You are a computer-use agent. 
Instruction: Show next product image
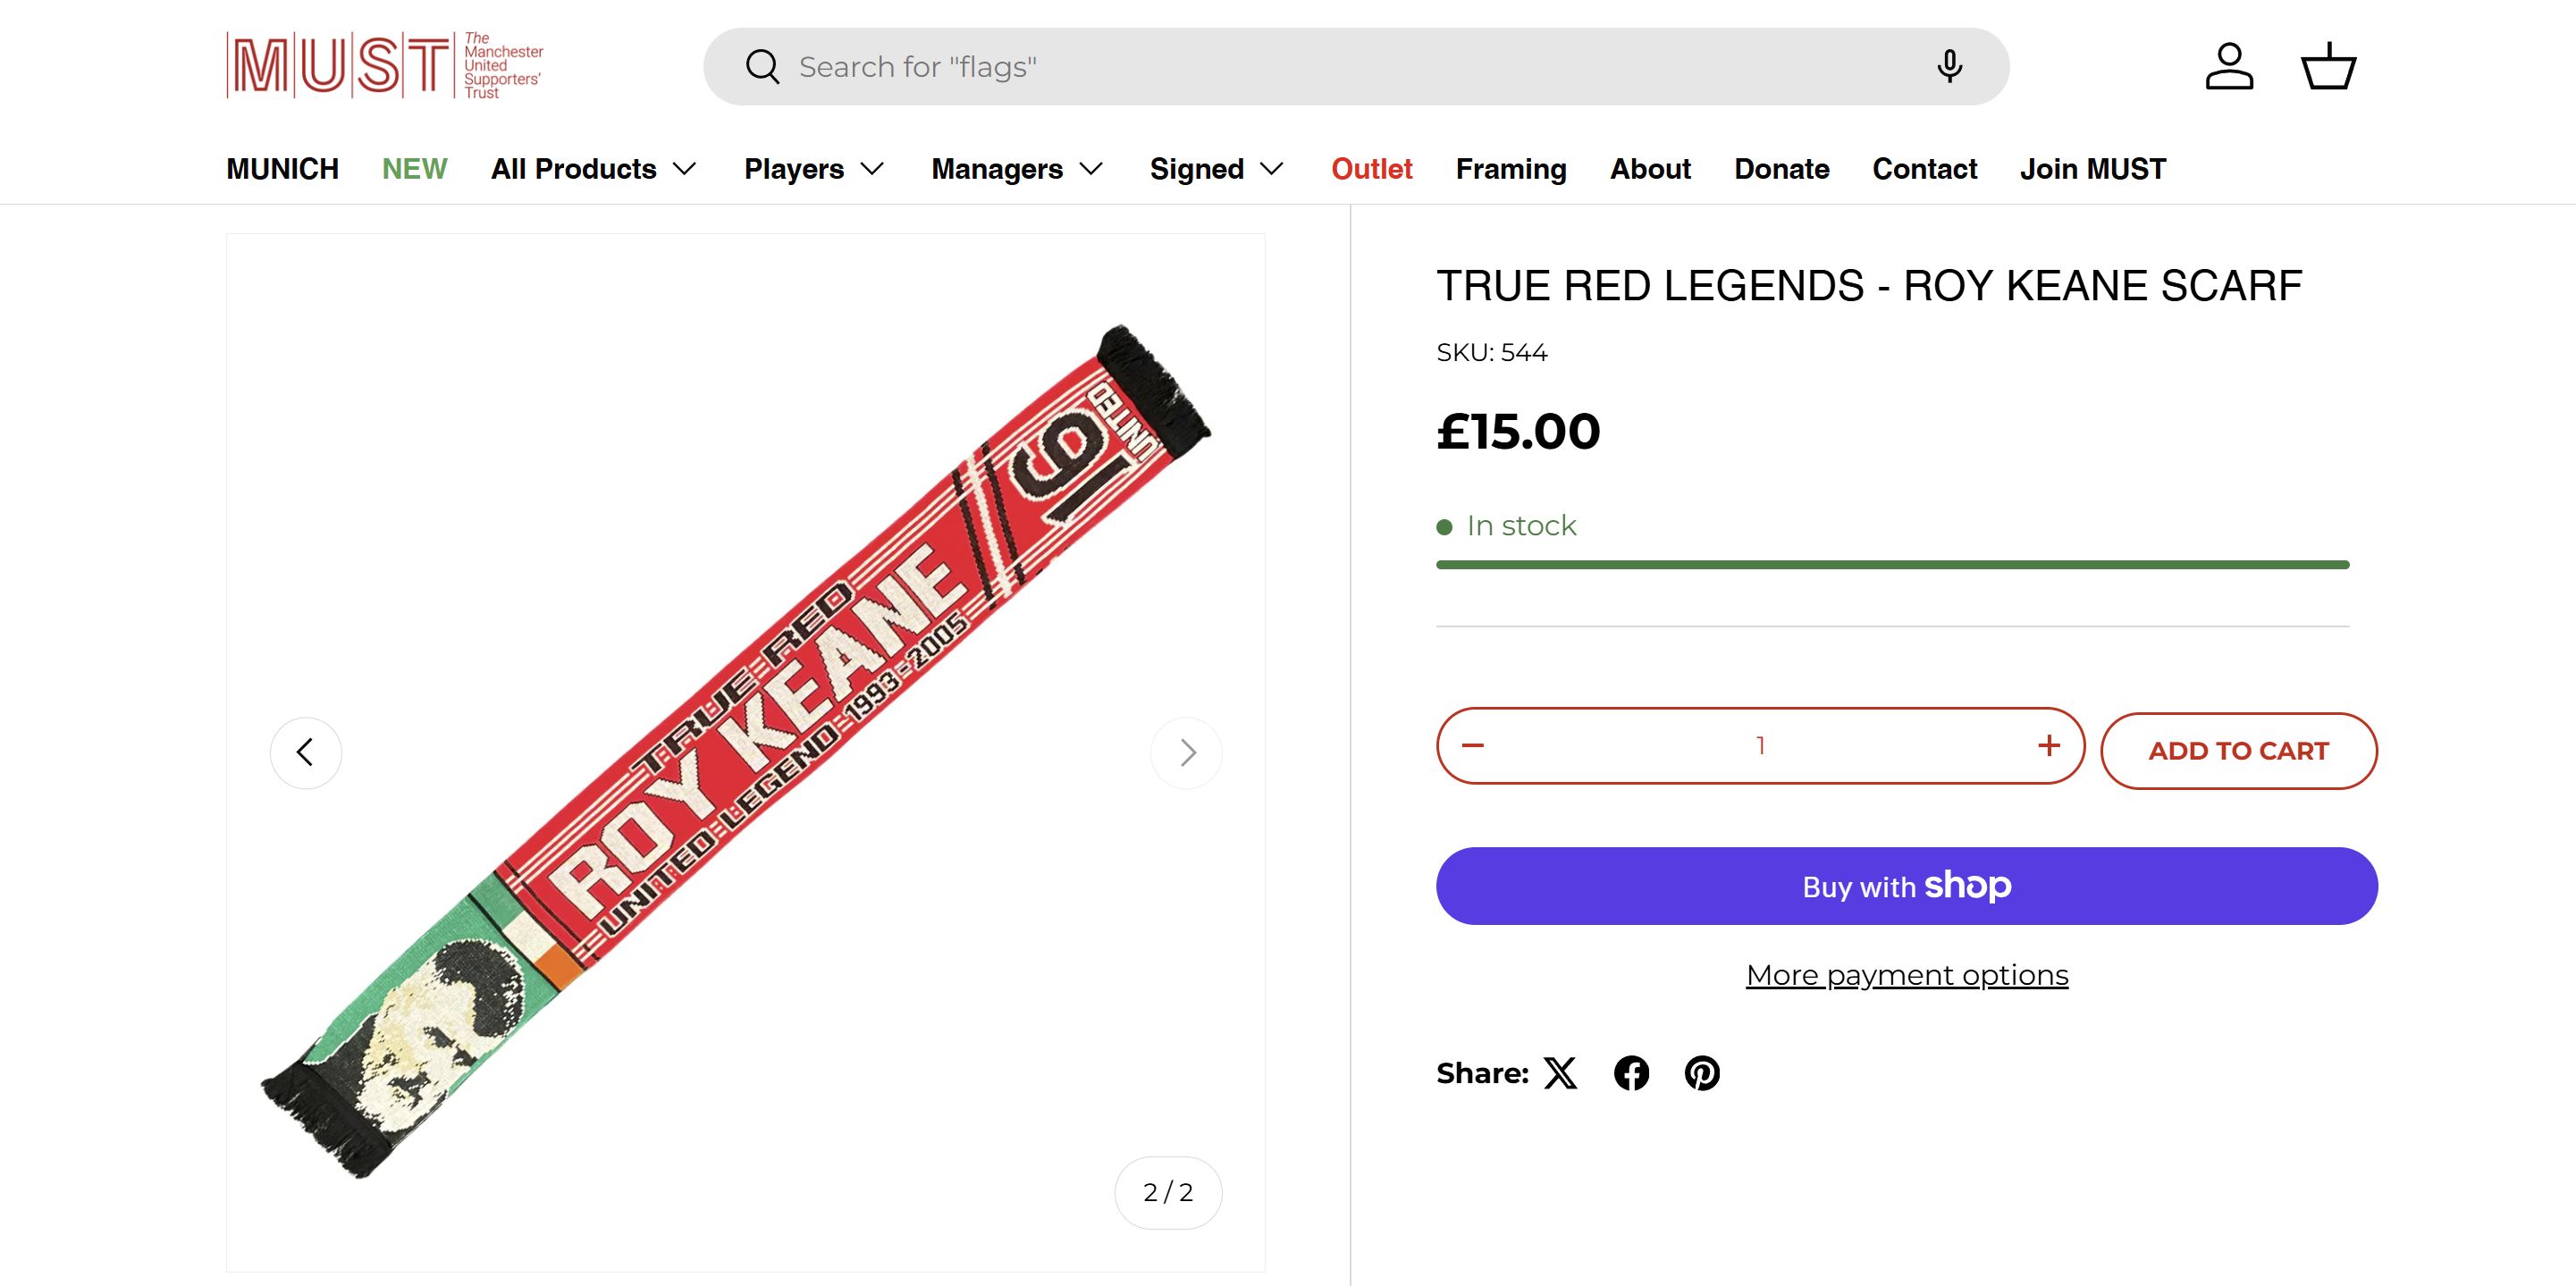(1187, 752)
